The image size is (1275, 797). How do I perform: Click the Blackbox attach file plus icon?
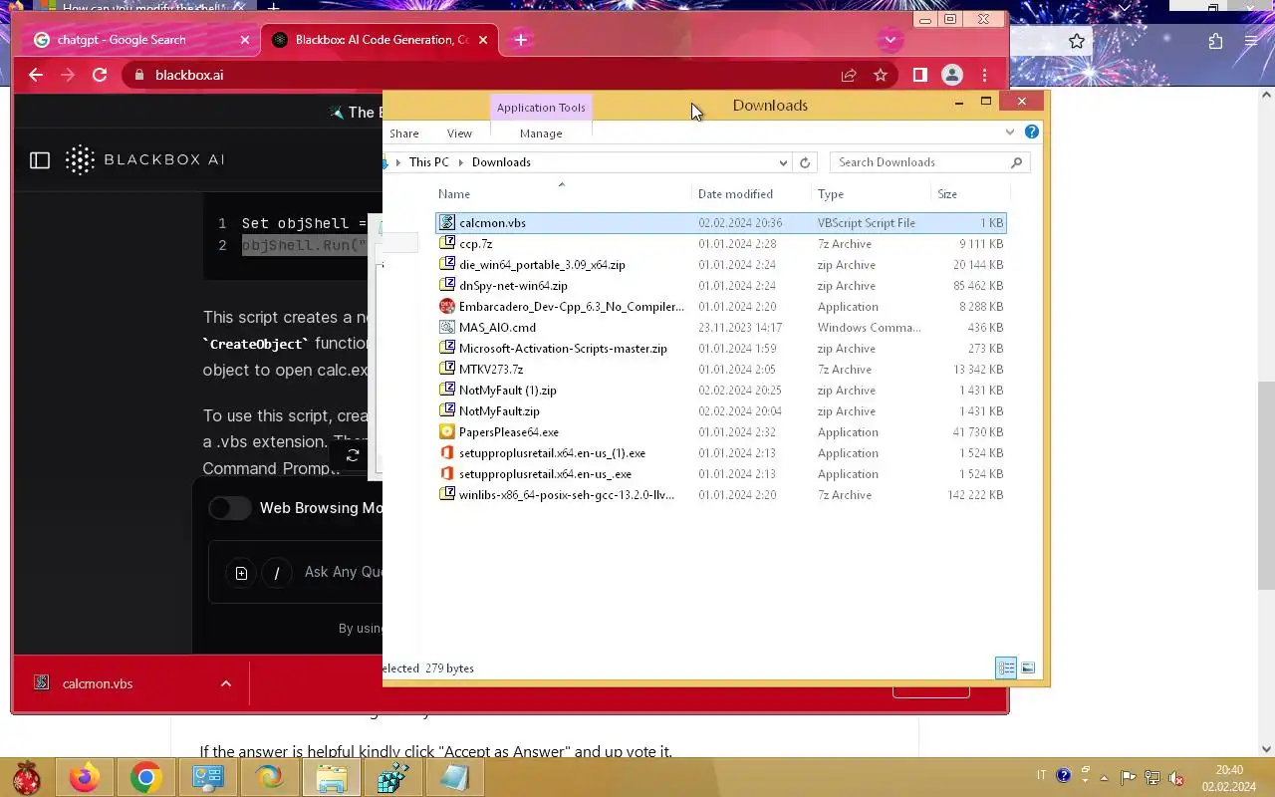pyautogui.click(x=241, y=573)
